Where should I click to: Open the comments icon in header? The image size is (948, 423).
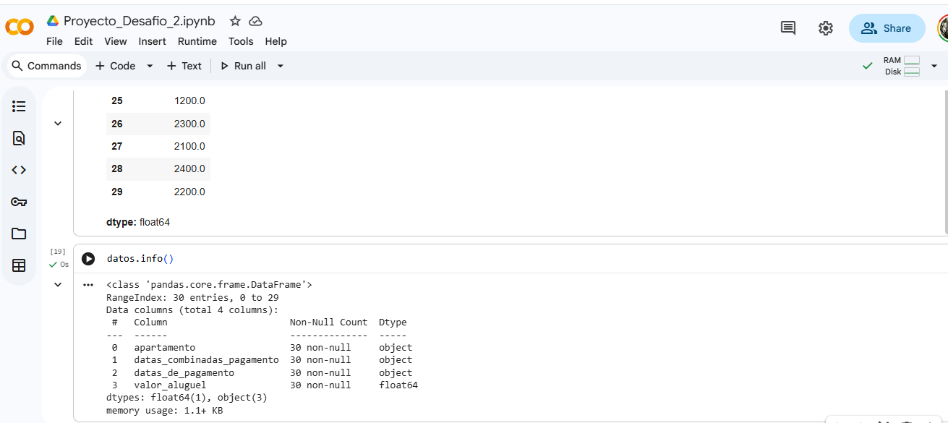click(788, 28)
